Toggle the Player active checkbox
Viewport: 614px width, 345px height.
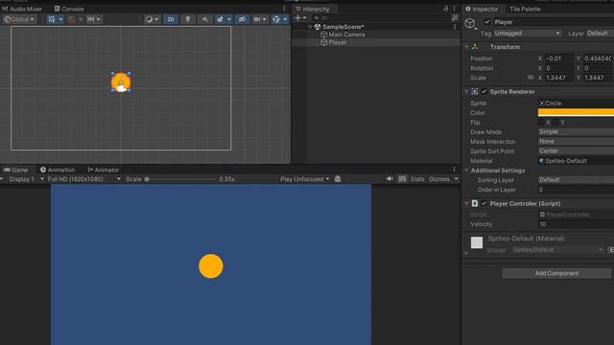pos(487,22)
